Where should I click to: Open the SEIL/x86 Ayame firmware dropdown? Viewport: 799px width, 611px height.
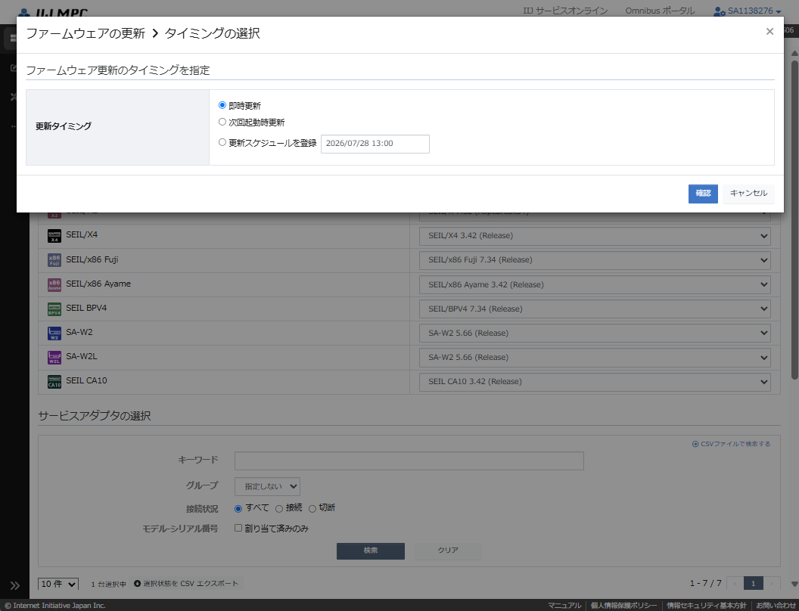tap(595, 284)
